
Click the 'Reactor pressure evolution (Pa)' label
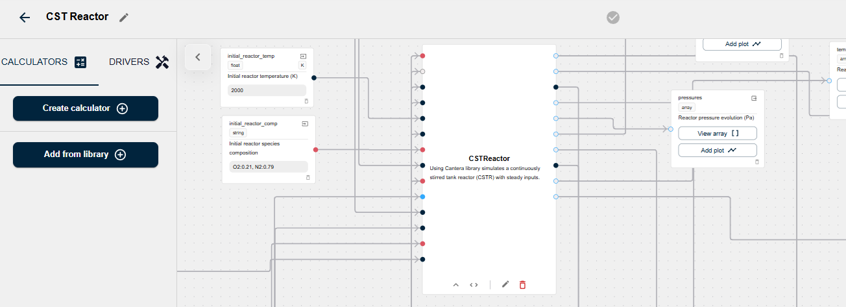tap(716, 117)
